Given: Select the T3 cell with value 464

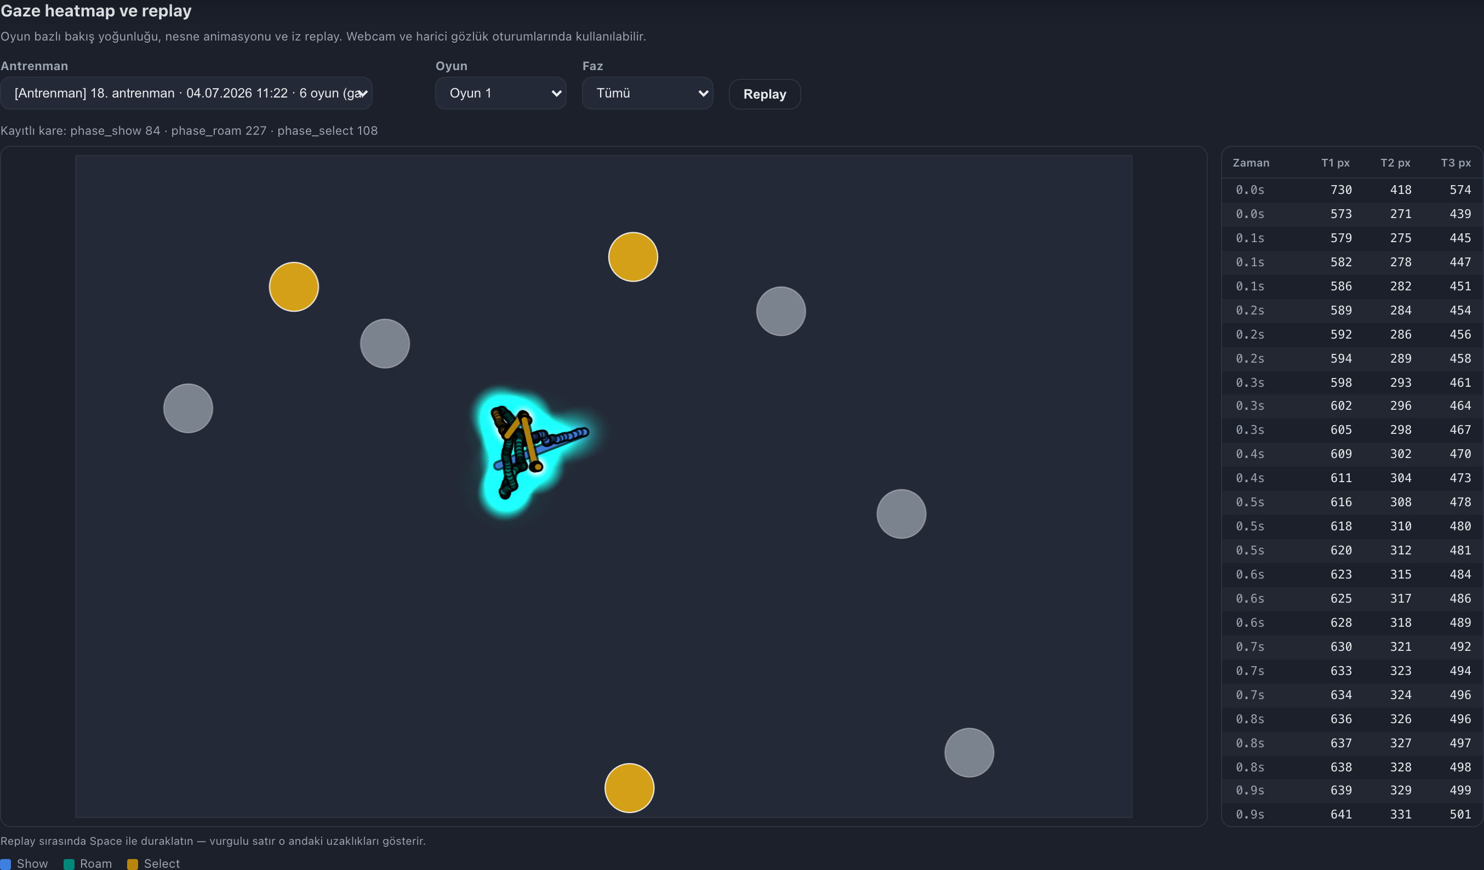Looking at the screenshot, I should (x=1460, y=405).
